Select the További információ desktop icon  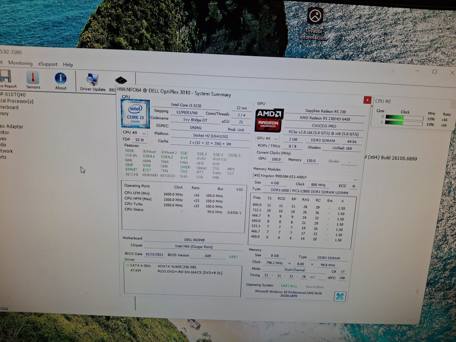[x=314, y=23]
